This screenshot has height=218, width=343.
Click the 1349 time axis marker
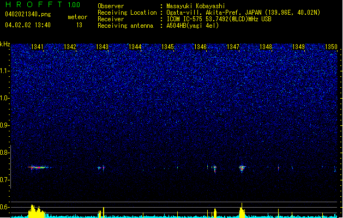pos(298,47)
